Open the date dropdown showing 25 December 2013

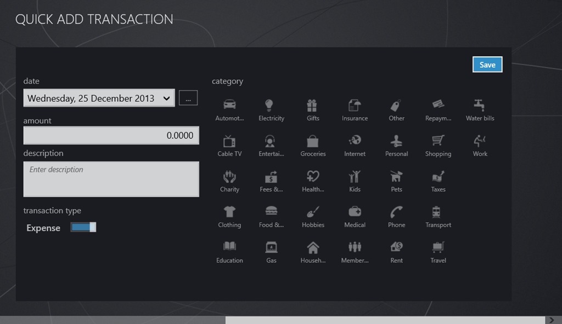(x=99, y=98)
